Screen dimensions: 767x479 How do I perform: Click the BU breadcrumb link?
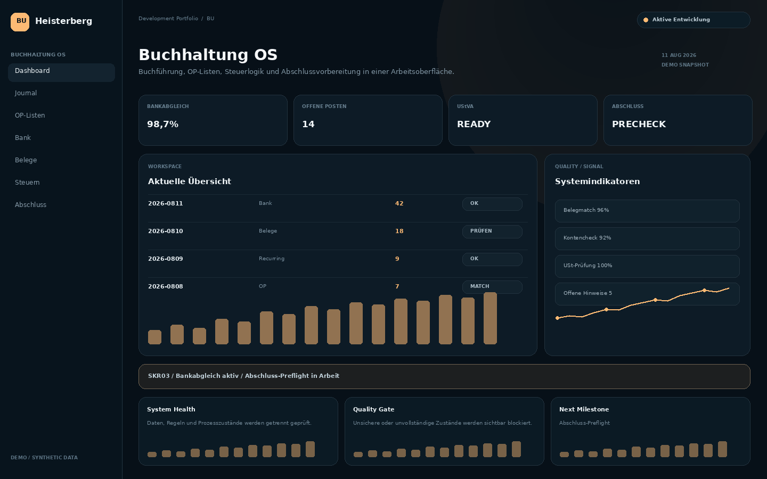[210, 19]
